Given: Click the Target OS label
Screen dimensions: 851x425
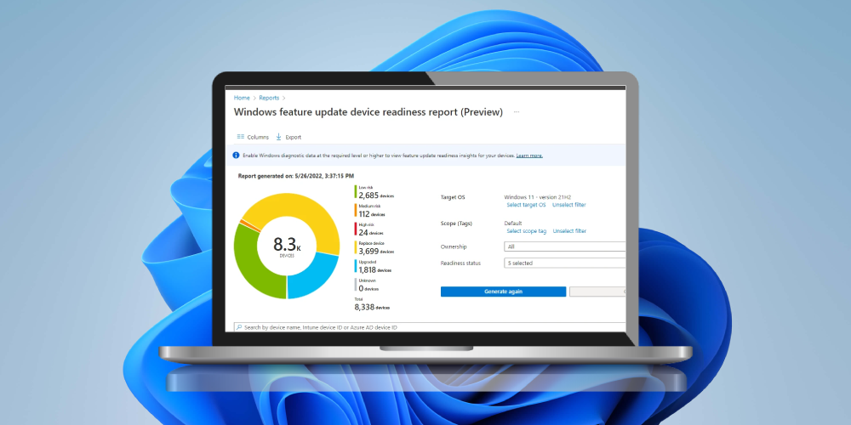Looking at the screenshot, I should click(x=453, y=197).
